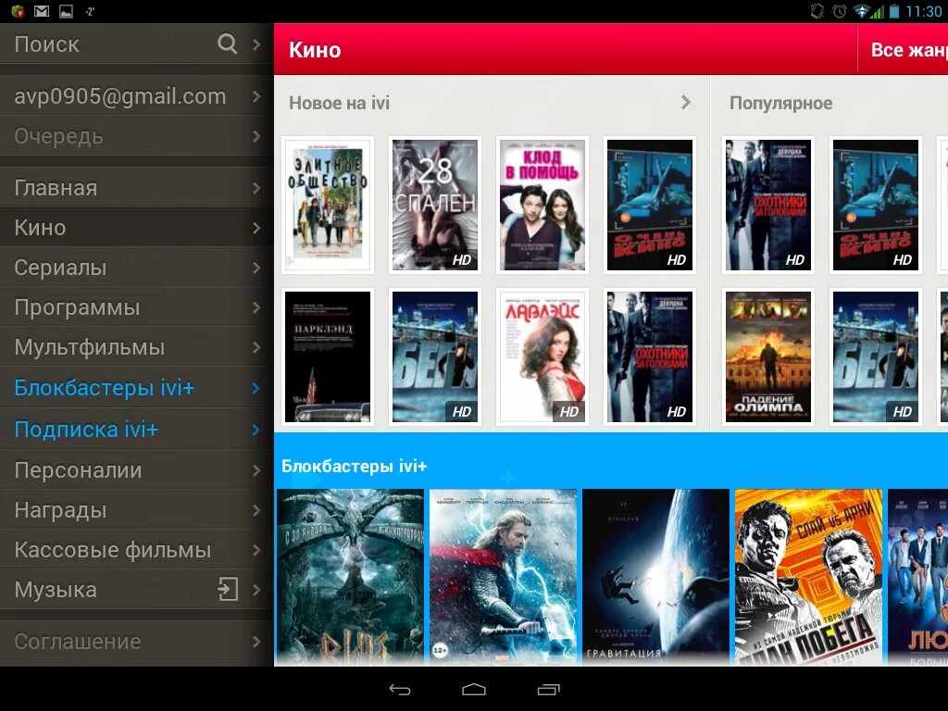
Task: Open Падение Олимпа movie poster
Action: [768, 356]
